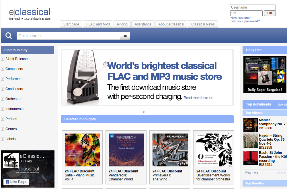Click the Daily Super Bargains image

click(265, 75)
